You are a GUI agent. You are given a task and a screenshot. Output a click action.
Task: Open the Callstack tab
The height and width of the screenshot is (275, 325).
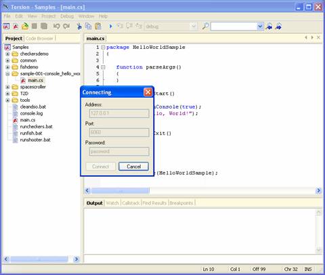[131, 203]
